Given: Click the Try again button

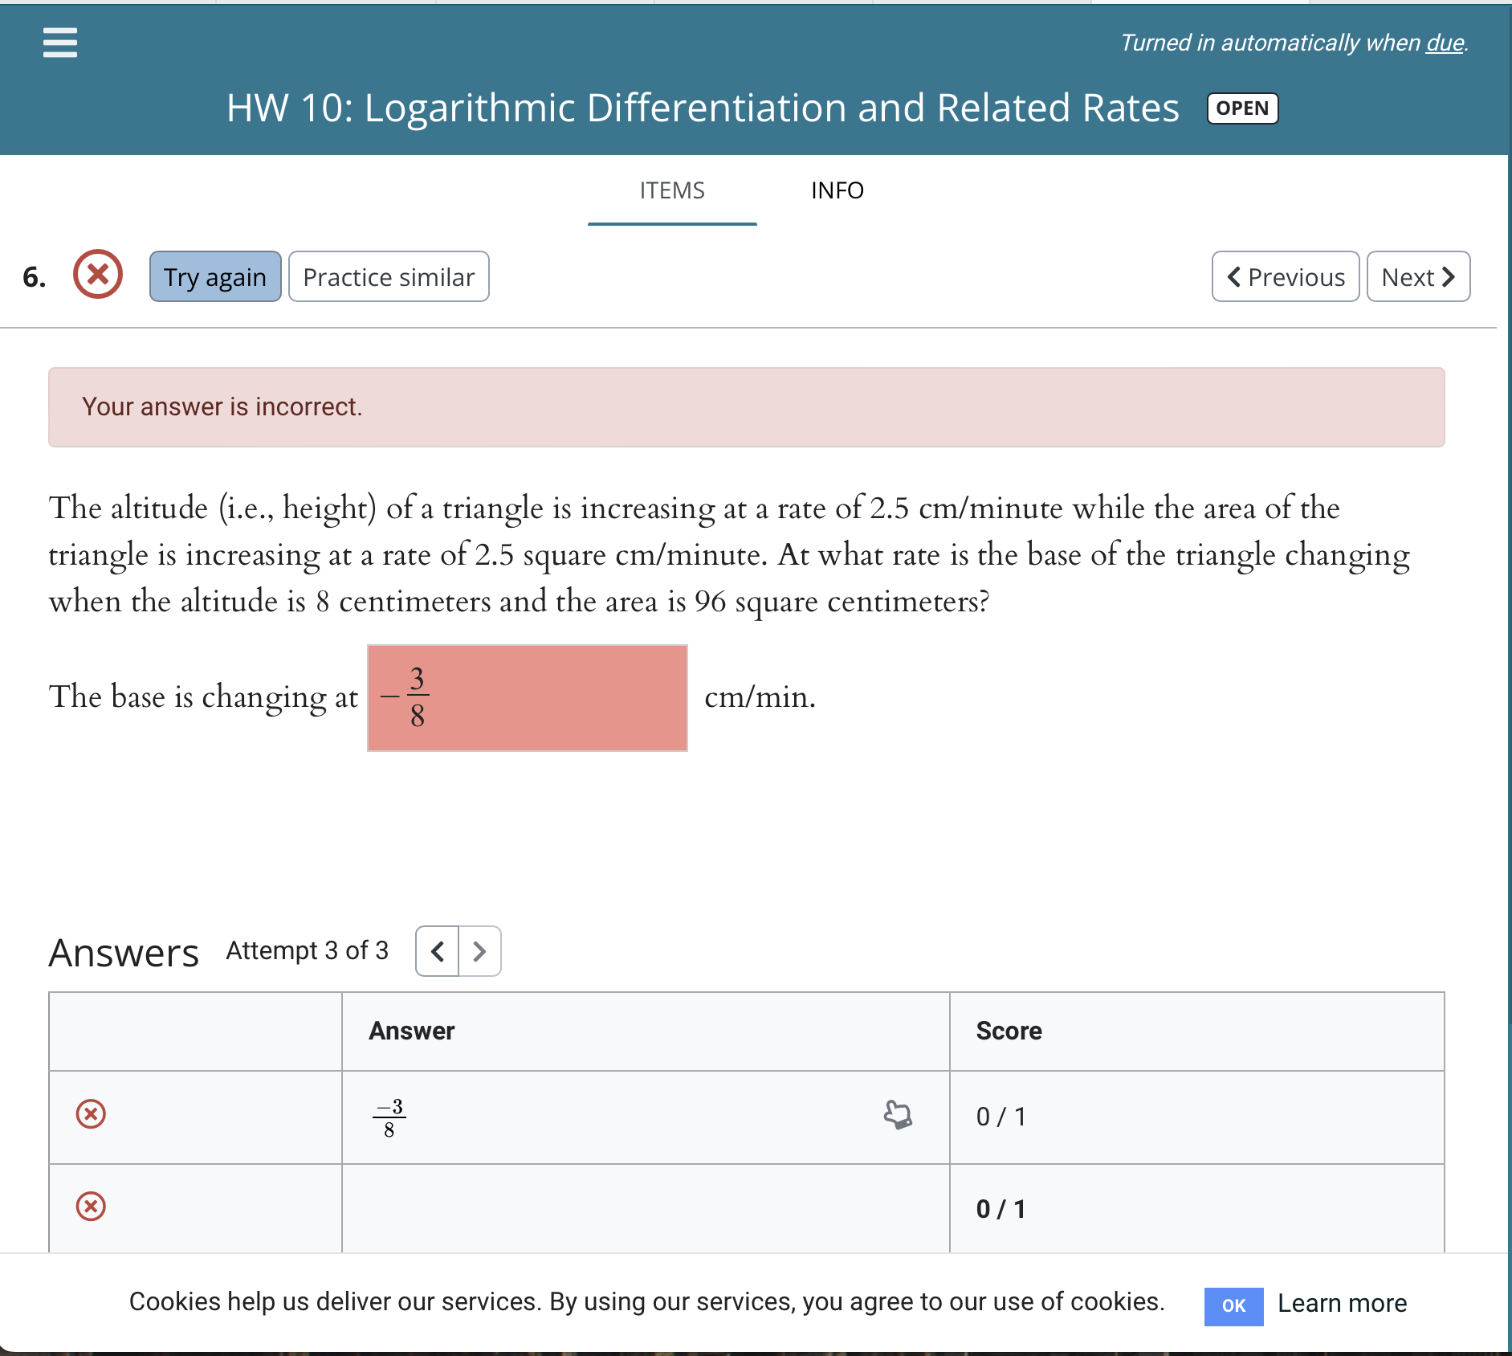Looking at the screenshot, I should click(x=214, y=276).
